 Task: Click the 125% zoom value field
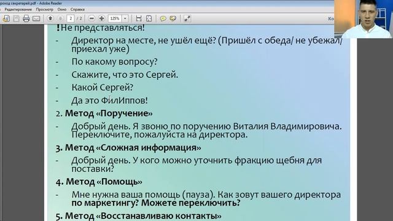point(115,18)
